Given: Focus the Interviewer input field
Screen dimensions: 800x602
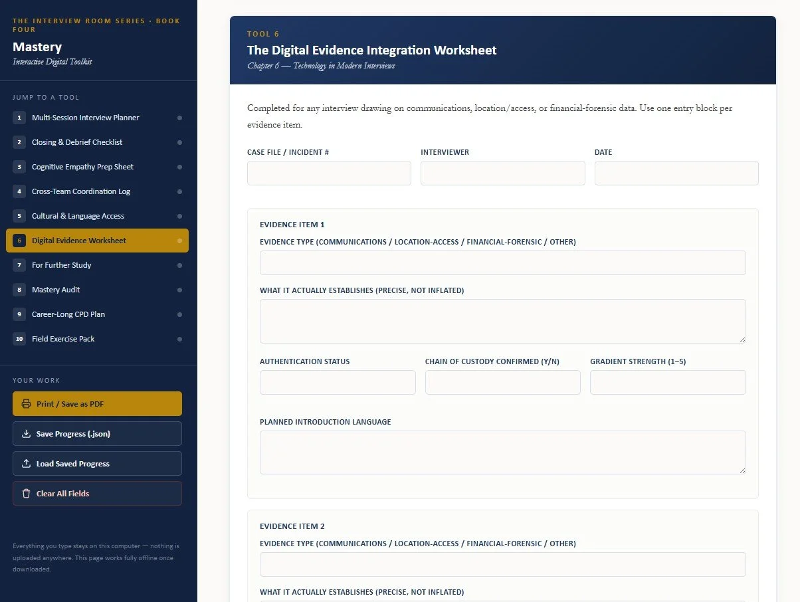Looking at the screenshot, I should click(503, 173).
